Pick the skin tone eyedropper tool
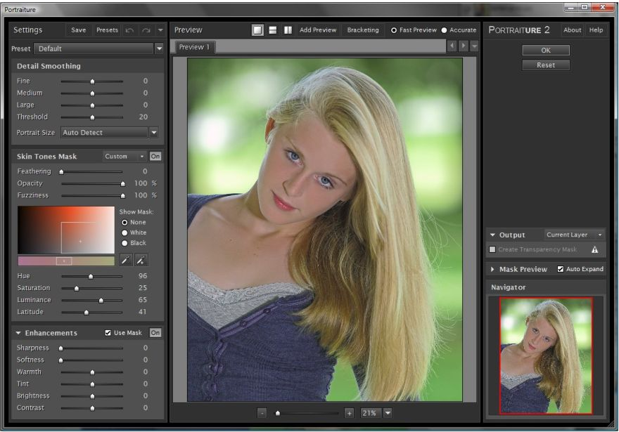 (126, 260)
